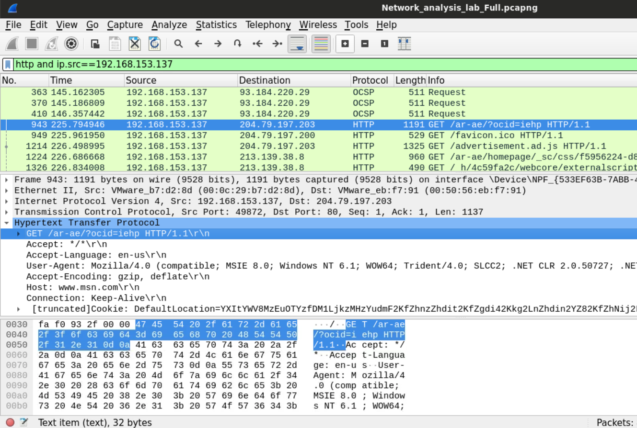Zoom in on packet text
637x428 pixels.
pyautogui.click(x=345, y=44)
